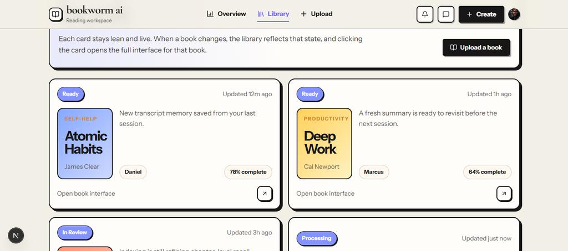Open the Upload tab
This screenshot has height=251, width=568.
[x=317, y=14]
